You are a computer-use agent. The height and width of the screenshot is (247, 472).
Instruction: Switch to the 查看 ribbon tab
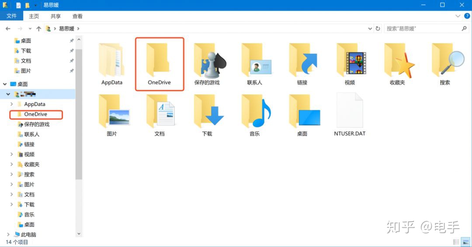77,16
